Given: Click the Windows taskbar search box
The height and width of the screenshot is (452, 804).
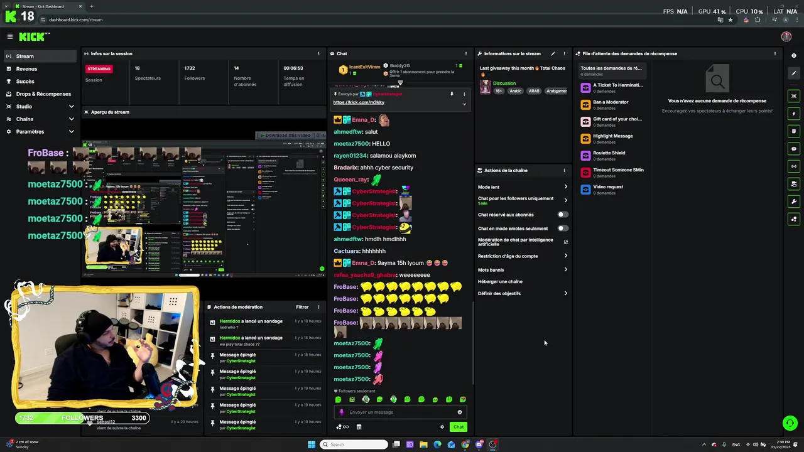Looking at the screenshot, I should tap(354, 444).
